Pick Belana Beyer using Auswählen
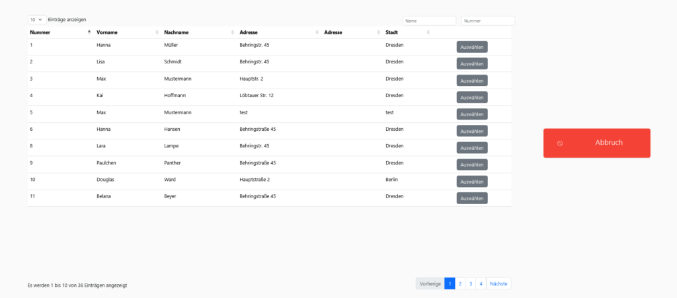The width and height of the screenshot is (677, 298). click(x=471, y=198)
